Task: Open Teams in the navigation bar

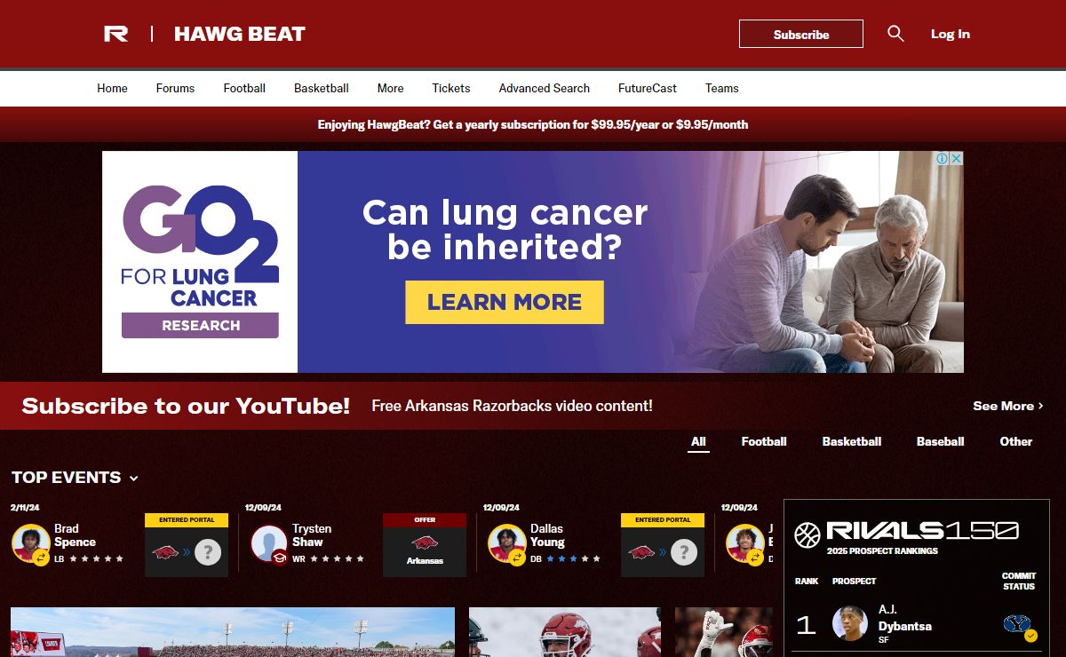Action: [722, 88]
